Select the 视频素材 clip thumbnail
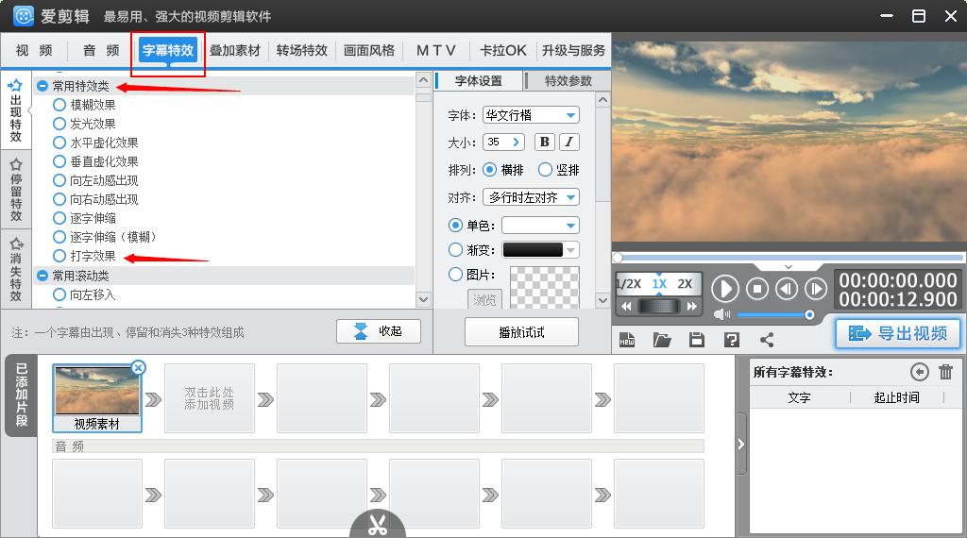The height and width of the screenshot is (538, 967). point(97,397)
